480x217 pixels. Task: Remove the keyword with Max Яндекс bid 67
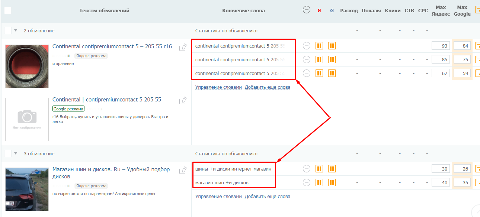tap(307, 73)
